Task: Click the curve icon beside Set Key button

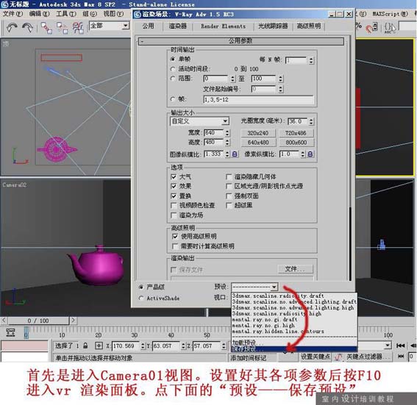Action: click(x=338, y=357)
